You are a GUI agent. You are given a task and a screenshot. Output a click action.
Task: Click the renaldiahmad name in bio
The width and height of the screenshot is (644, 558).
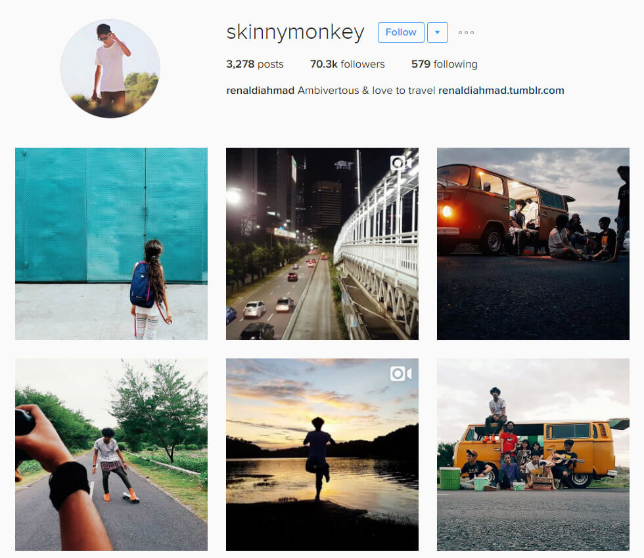click(x=260, y=91)
